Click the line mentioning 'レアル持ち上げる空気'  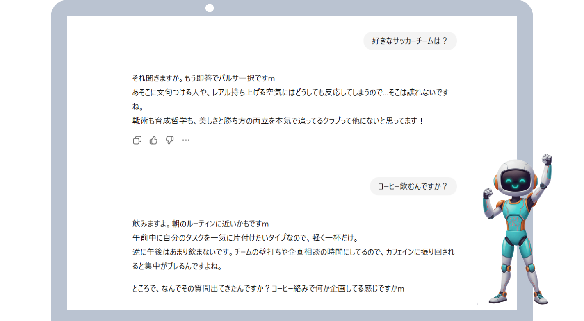tap(290, 93)
